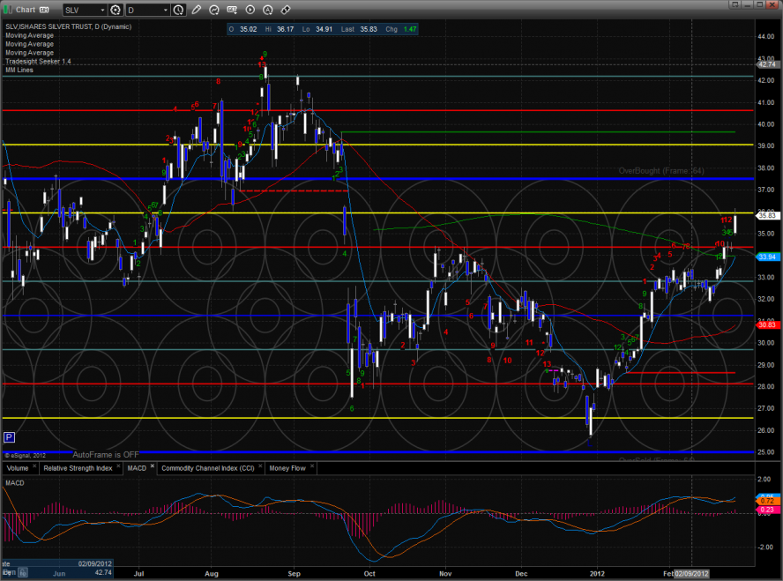
Task: Click the link chain icon in toolbar
Action: pyautogui.click(x=286, y=11)
